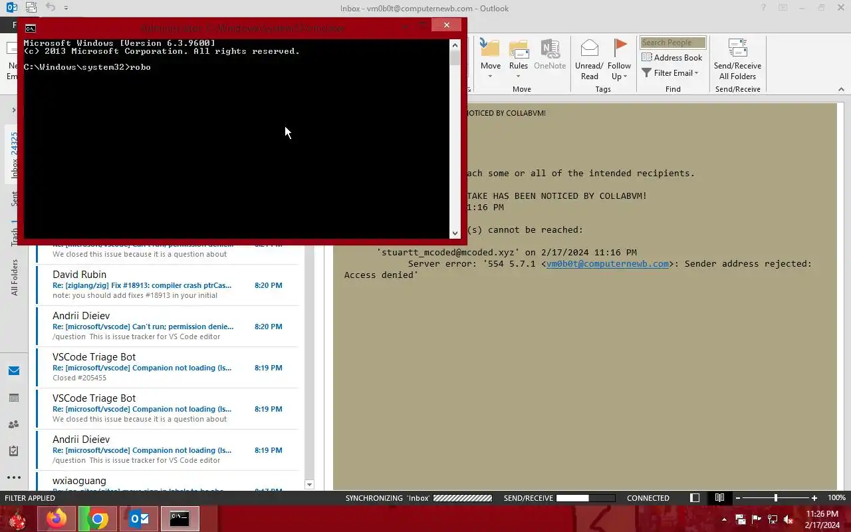Open Action Center flag tray icon
The width and height of the screenshot is (851, 532).
coord(757,519)
